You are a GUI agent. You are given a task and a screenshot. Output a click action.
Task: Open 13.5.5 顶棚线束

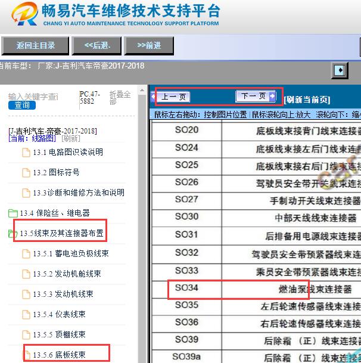tap(59, 334)
